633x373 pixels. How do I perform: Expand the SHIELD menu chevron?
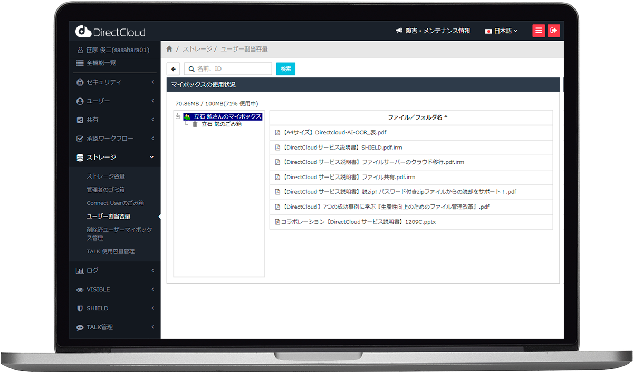152,308
